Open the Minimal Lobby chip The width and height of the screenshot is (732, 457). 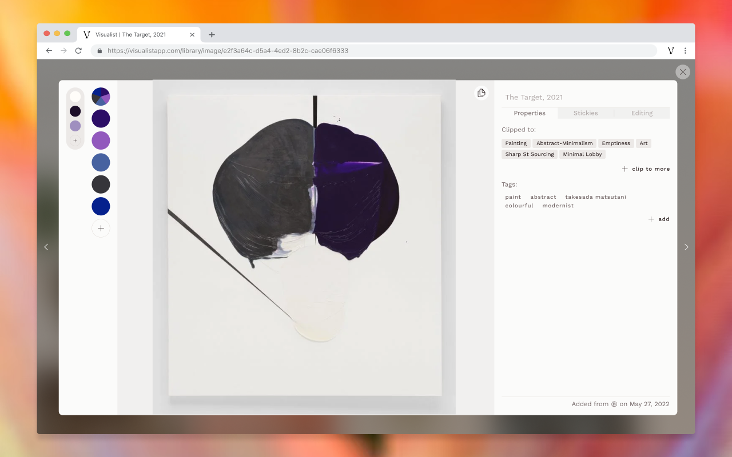[x=582, y=154]
